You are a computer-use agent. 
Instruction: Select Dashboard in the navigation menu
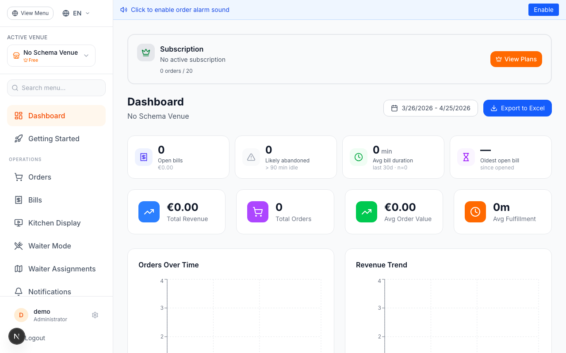tap(46, 116)
